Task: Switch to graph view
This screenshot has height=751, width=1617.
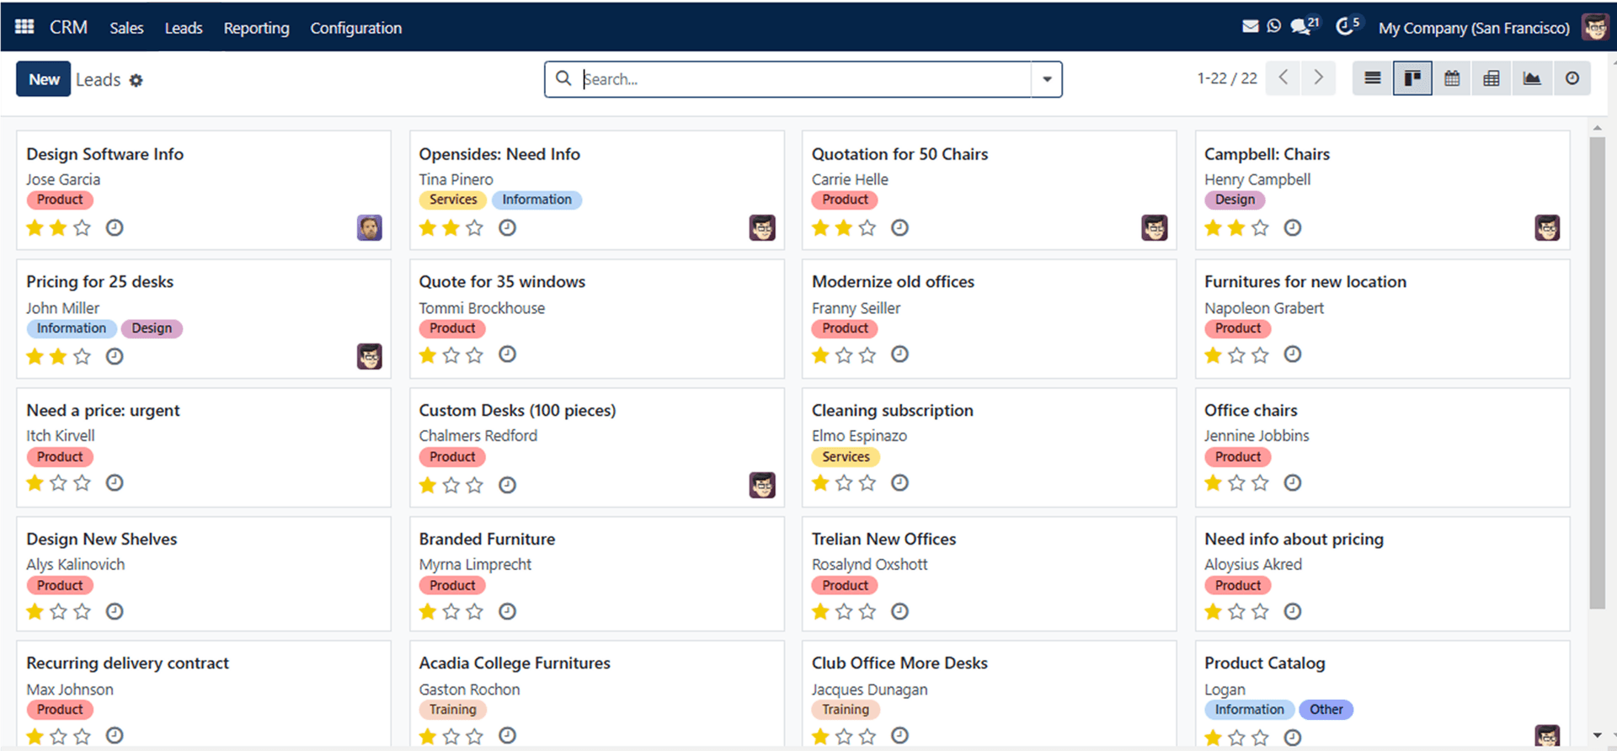Action: 1532,78
